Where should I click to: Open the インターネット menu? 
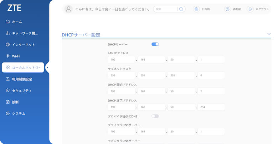point(24,45)
